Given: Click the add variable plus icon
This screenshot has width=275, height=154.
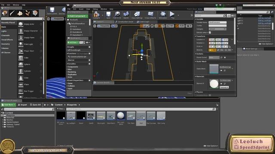Looking at the screenshot, I should 89,64.
